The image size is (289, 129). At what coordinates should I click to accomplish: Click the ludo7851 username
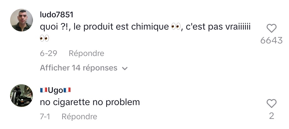[x=57, y=15]
